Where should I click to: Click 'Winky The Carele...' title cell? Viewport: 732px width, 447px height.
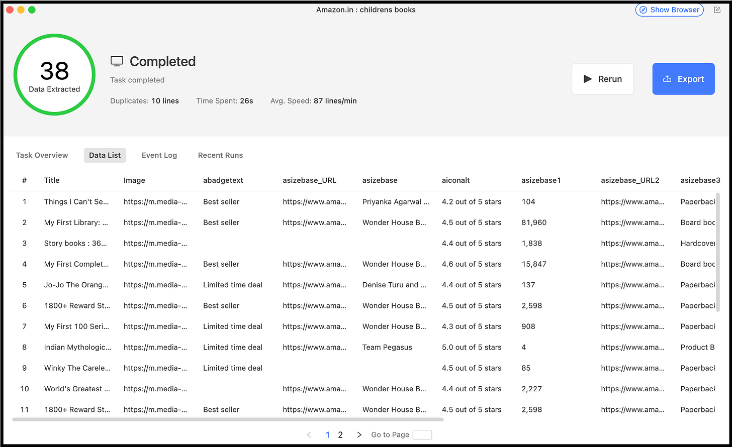pos(77,368)
